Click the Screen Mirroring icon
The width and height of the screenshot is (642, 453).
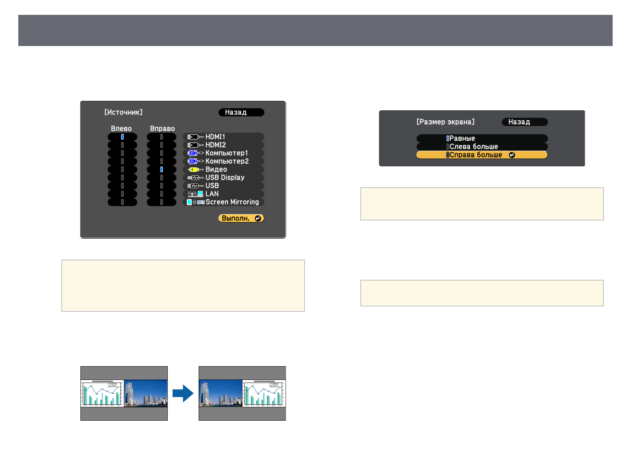[x=196, y=202]
